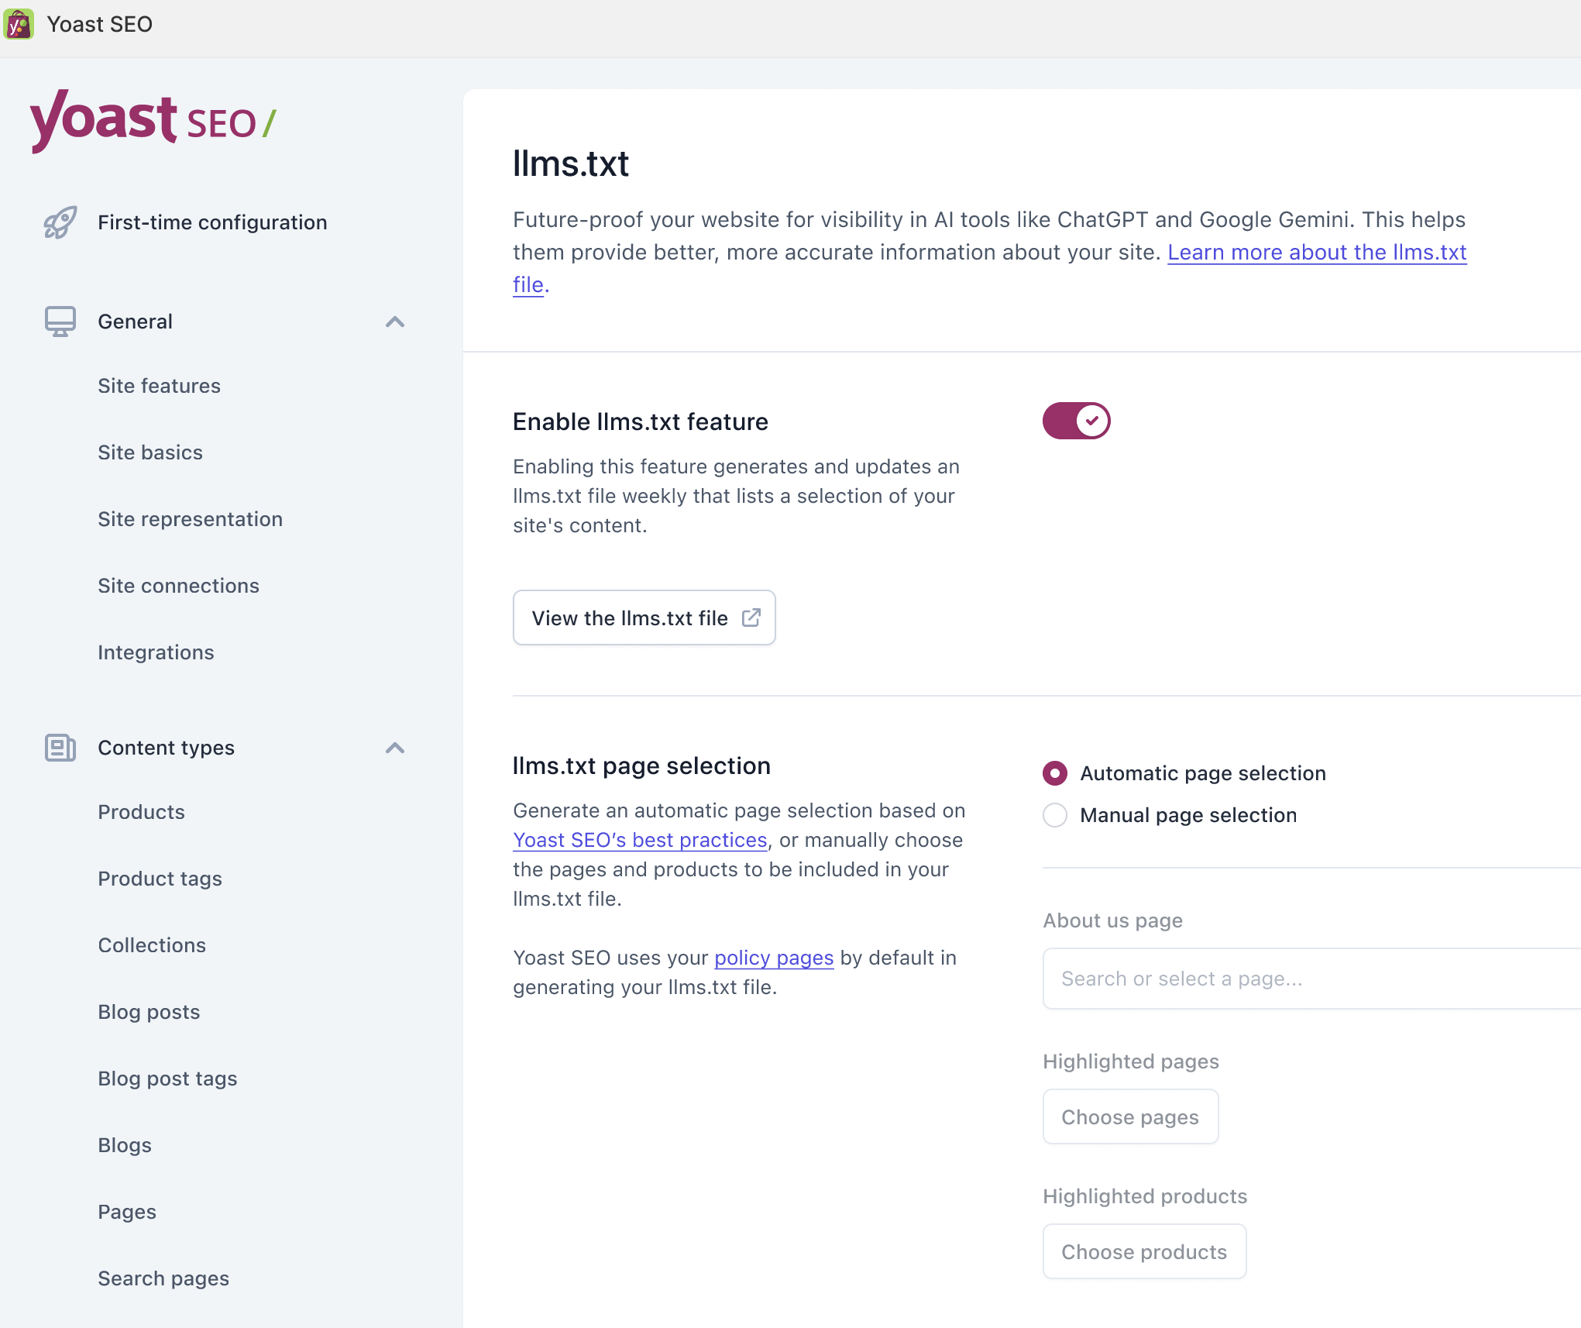Viewport: 1581px width, 1328px height.
Task: Follow the Learn more about llms.txt link
Action: [1316, 253]
